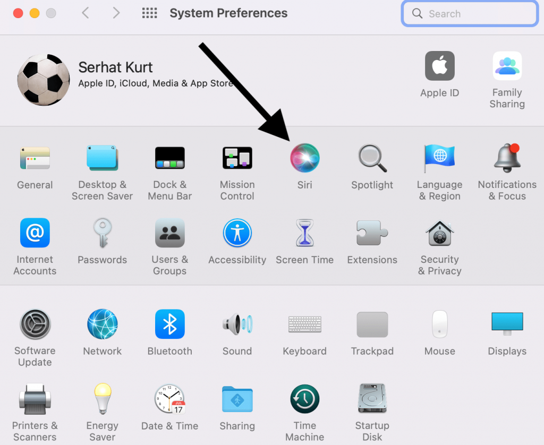Minimize the System Preferences window
Image resolution: width=544 pixels, height=445 pixels.
point(35,13)
